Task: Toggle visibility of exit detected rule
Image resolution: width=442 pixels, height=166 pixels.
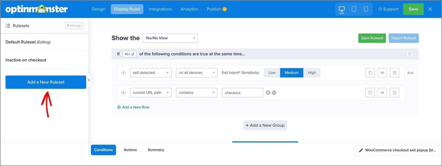Action: click(x=382, y=73)
